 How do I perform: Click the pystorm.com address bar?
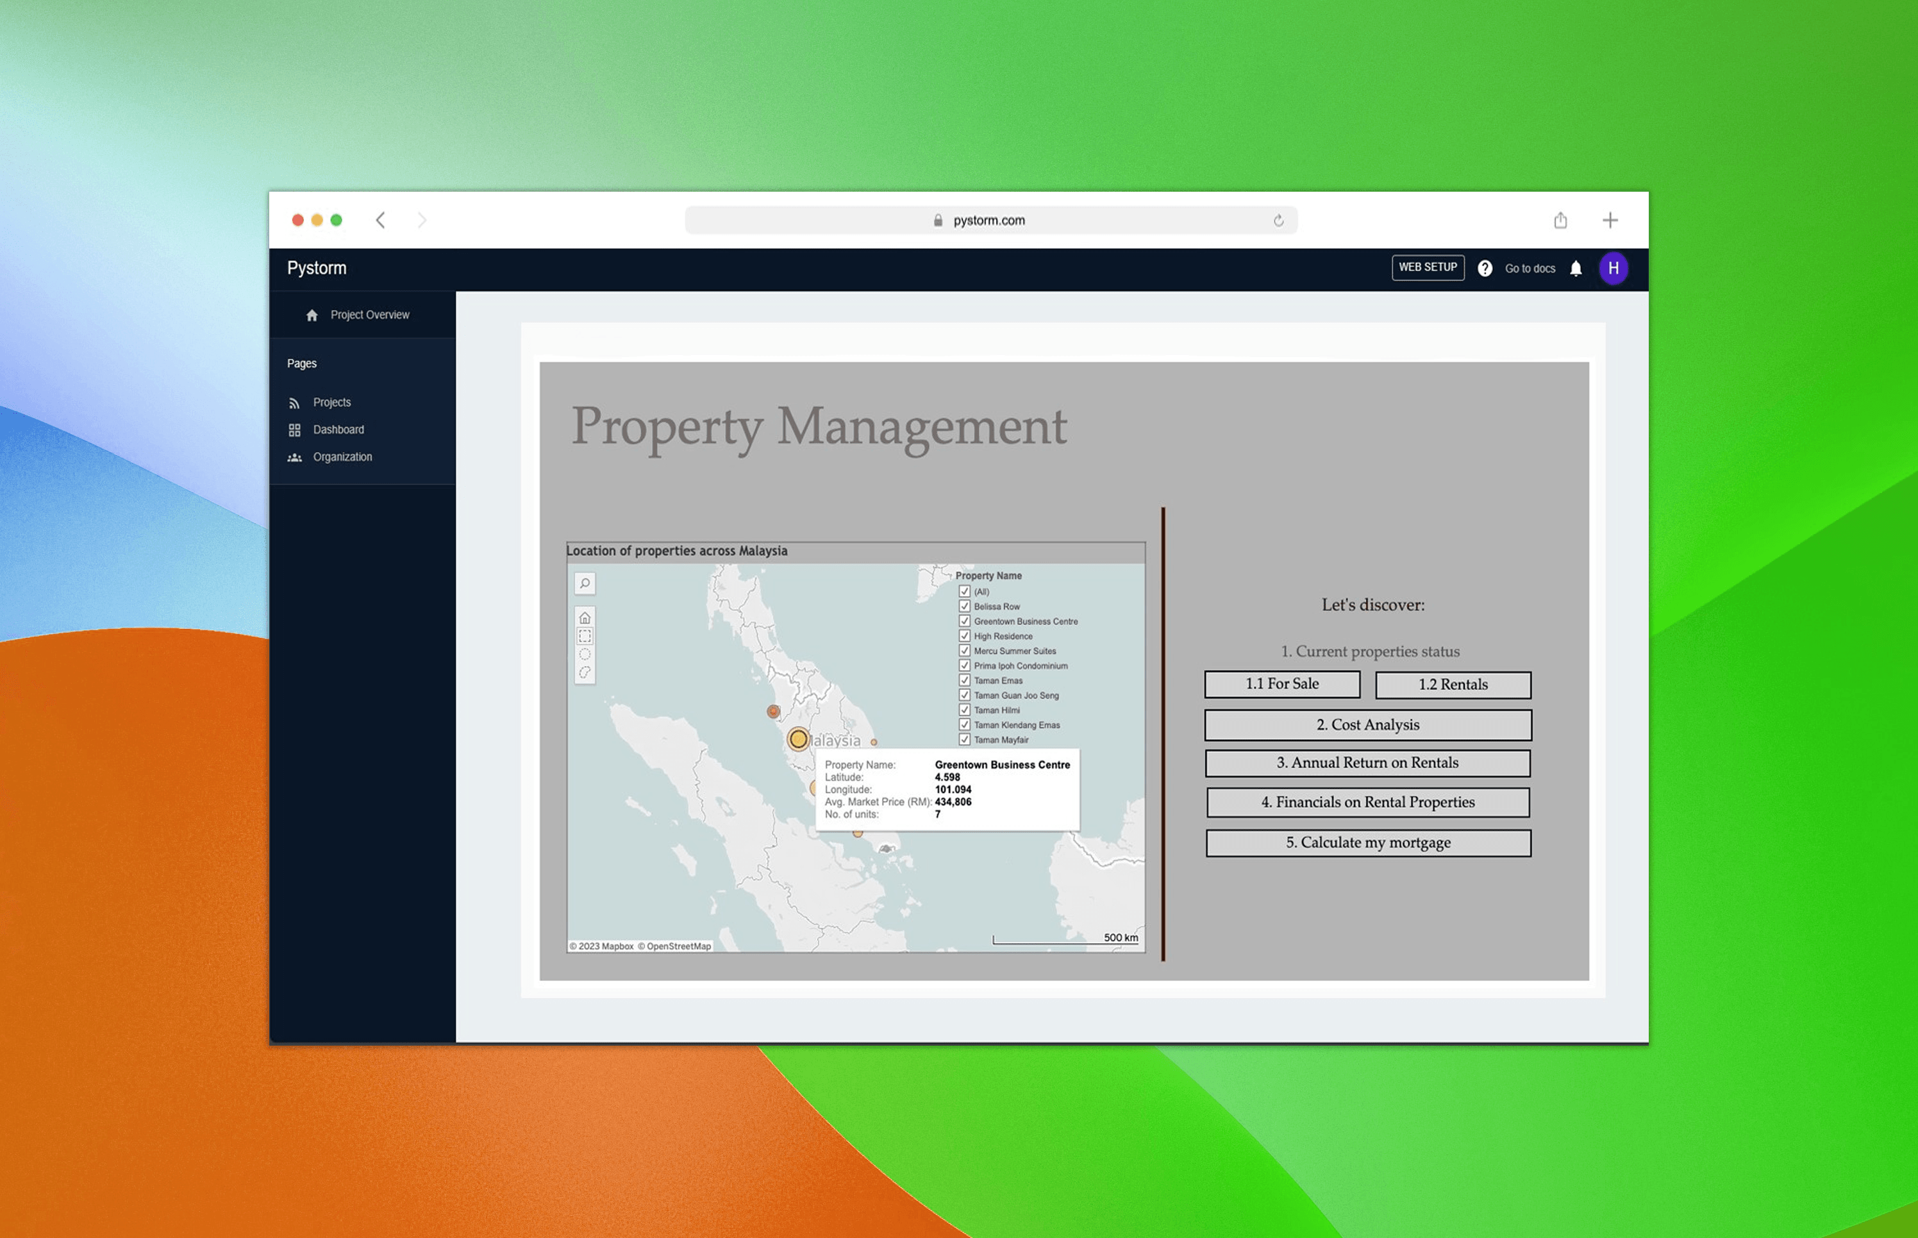click(988, 221)
